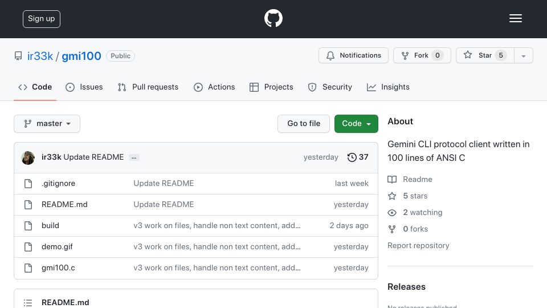Expand commit details ellipsis button

(x=134, y=157)
